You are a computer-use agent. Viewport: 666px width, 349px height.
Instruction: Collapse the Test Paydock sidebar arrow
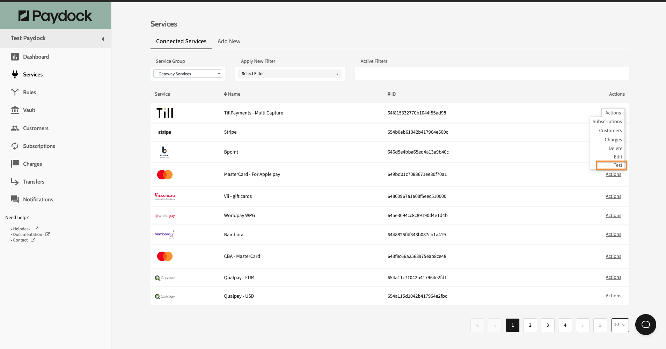[103, 39]
